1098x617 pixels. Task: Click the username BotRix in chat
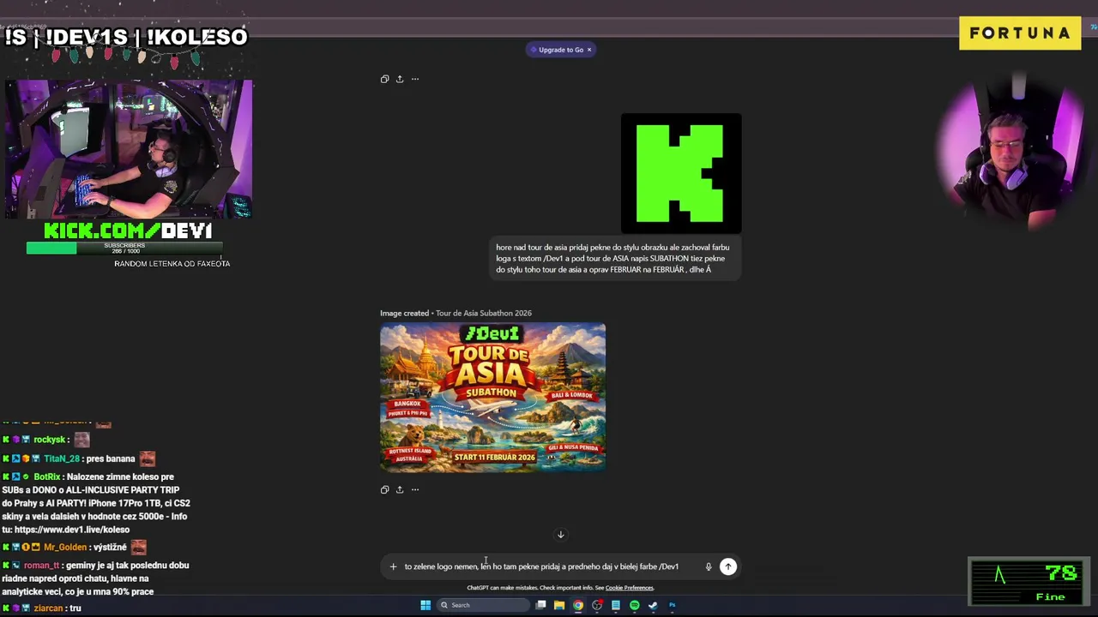(47, 476)
